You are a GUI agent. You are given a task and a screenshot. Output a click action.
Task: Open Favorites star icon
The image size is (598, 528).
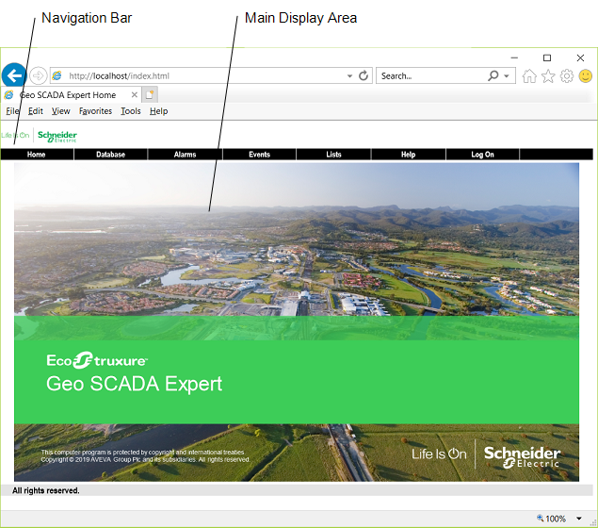coord(548,76)
